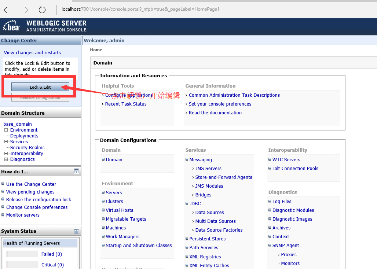Open Environment in Domain Structure tree
This screenshot has width=377, height=269.
coord(24,130)
